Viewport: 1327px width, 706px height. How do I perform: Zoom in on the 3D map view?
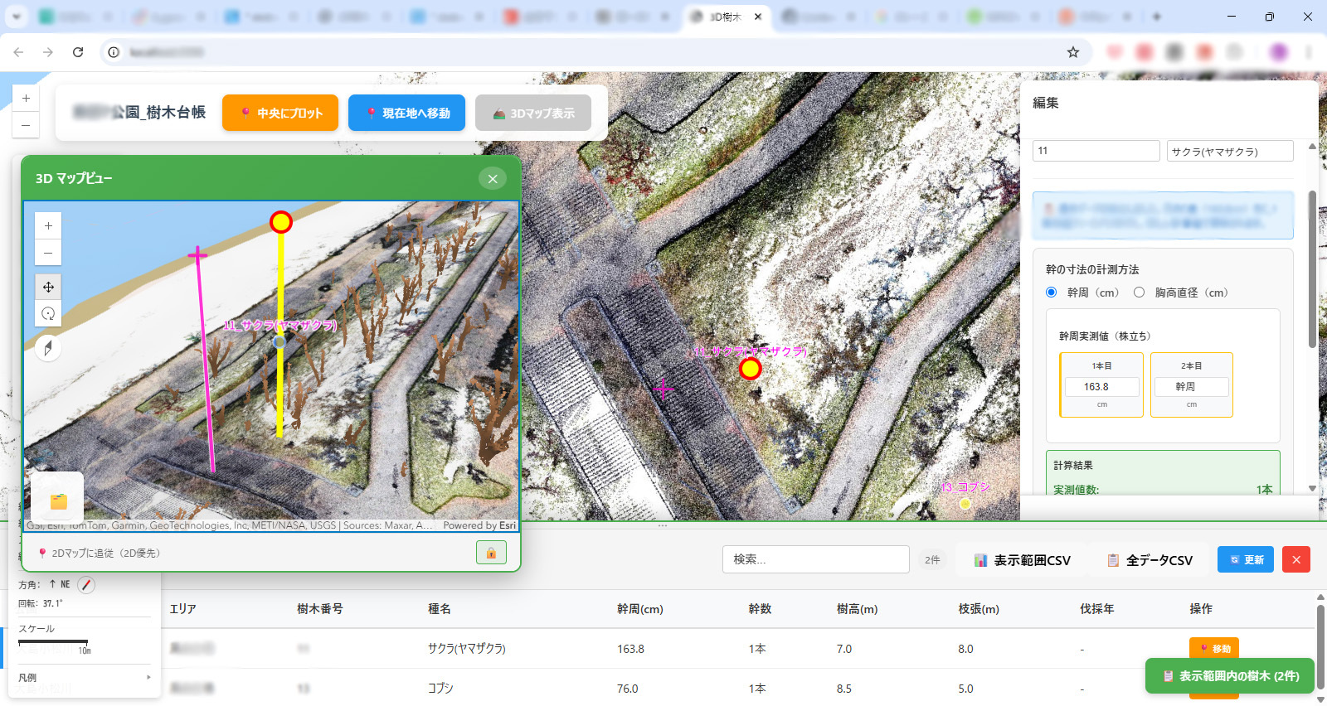click(48, 225)
